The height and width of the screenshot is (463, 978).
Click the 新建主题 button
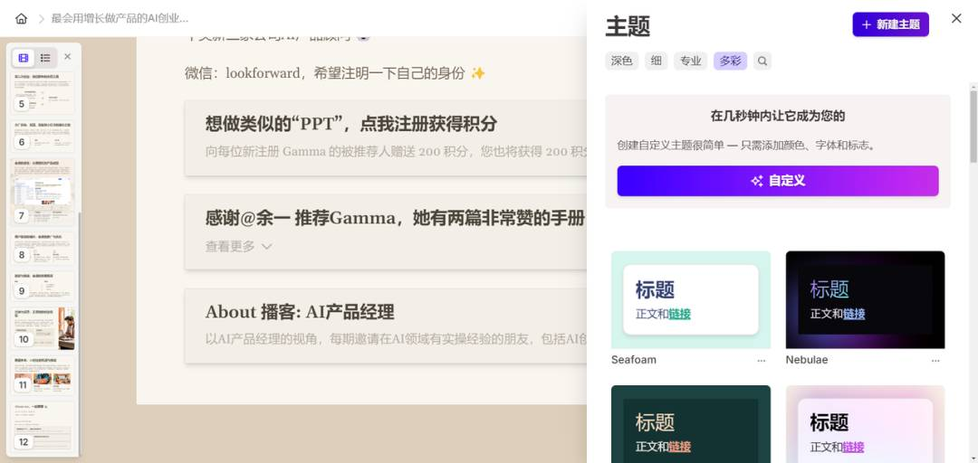coord(891,25)
